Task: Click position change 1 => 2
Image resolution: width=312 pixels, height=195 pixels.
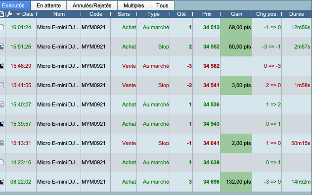Action: (273, 104)
